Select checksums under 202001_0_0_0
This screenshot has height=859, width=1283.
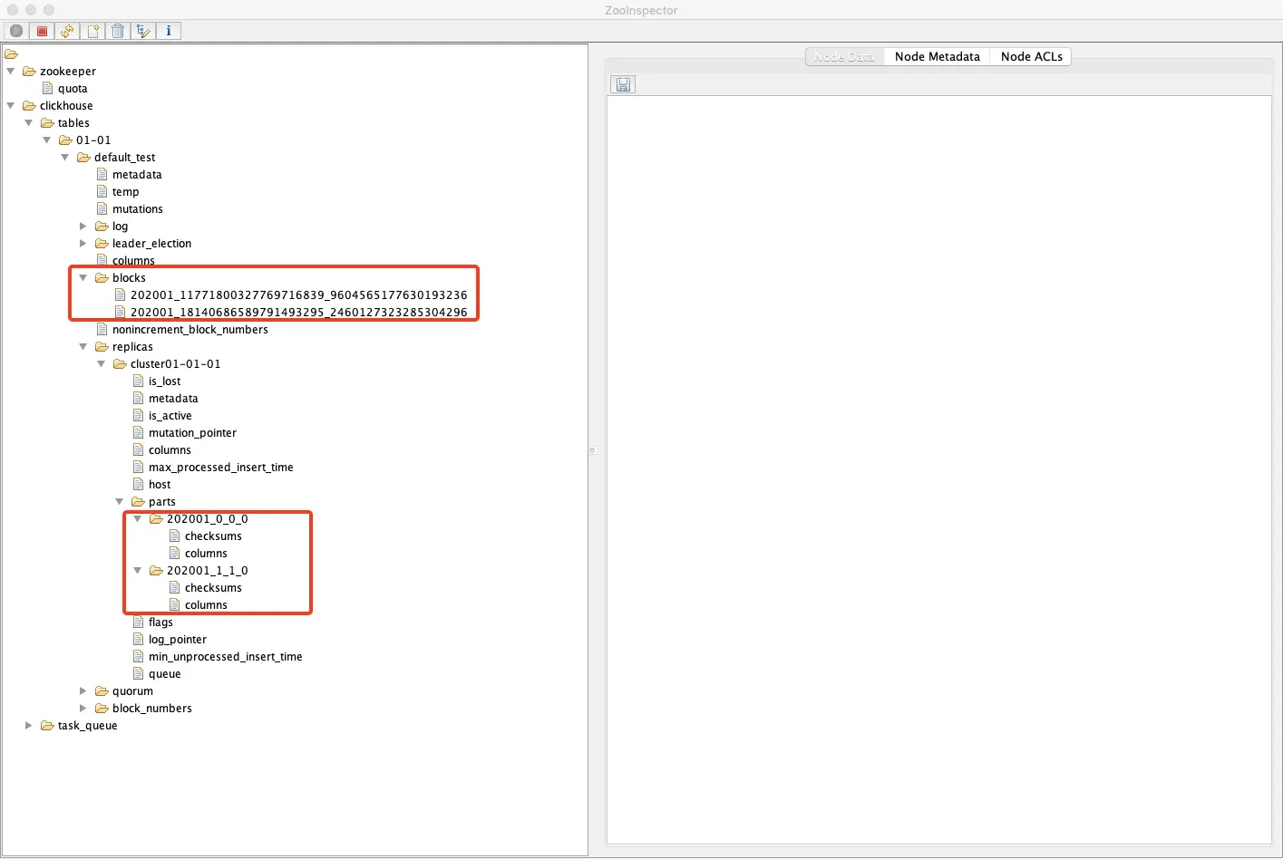[213, 536]
